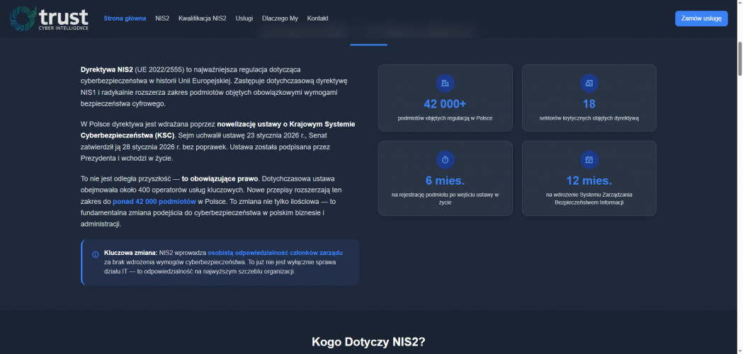Click 'na rejestrację podmiotu po wejściu ustawy' caption

click(445, 198)
